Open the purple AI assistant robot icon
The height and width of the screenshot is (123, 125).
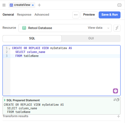[115, 91]
